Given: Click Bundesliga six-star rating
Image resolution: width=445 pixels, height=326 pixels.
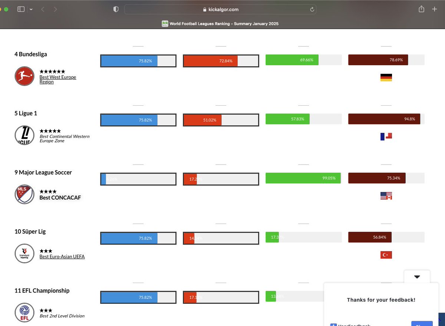Looking at the screenshot, I should point(52,71).
